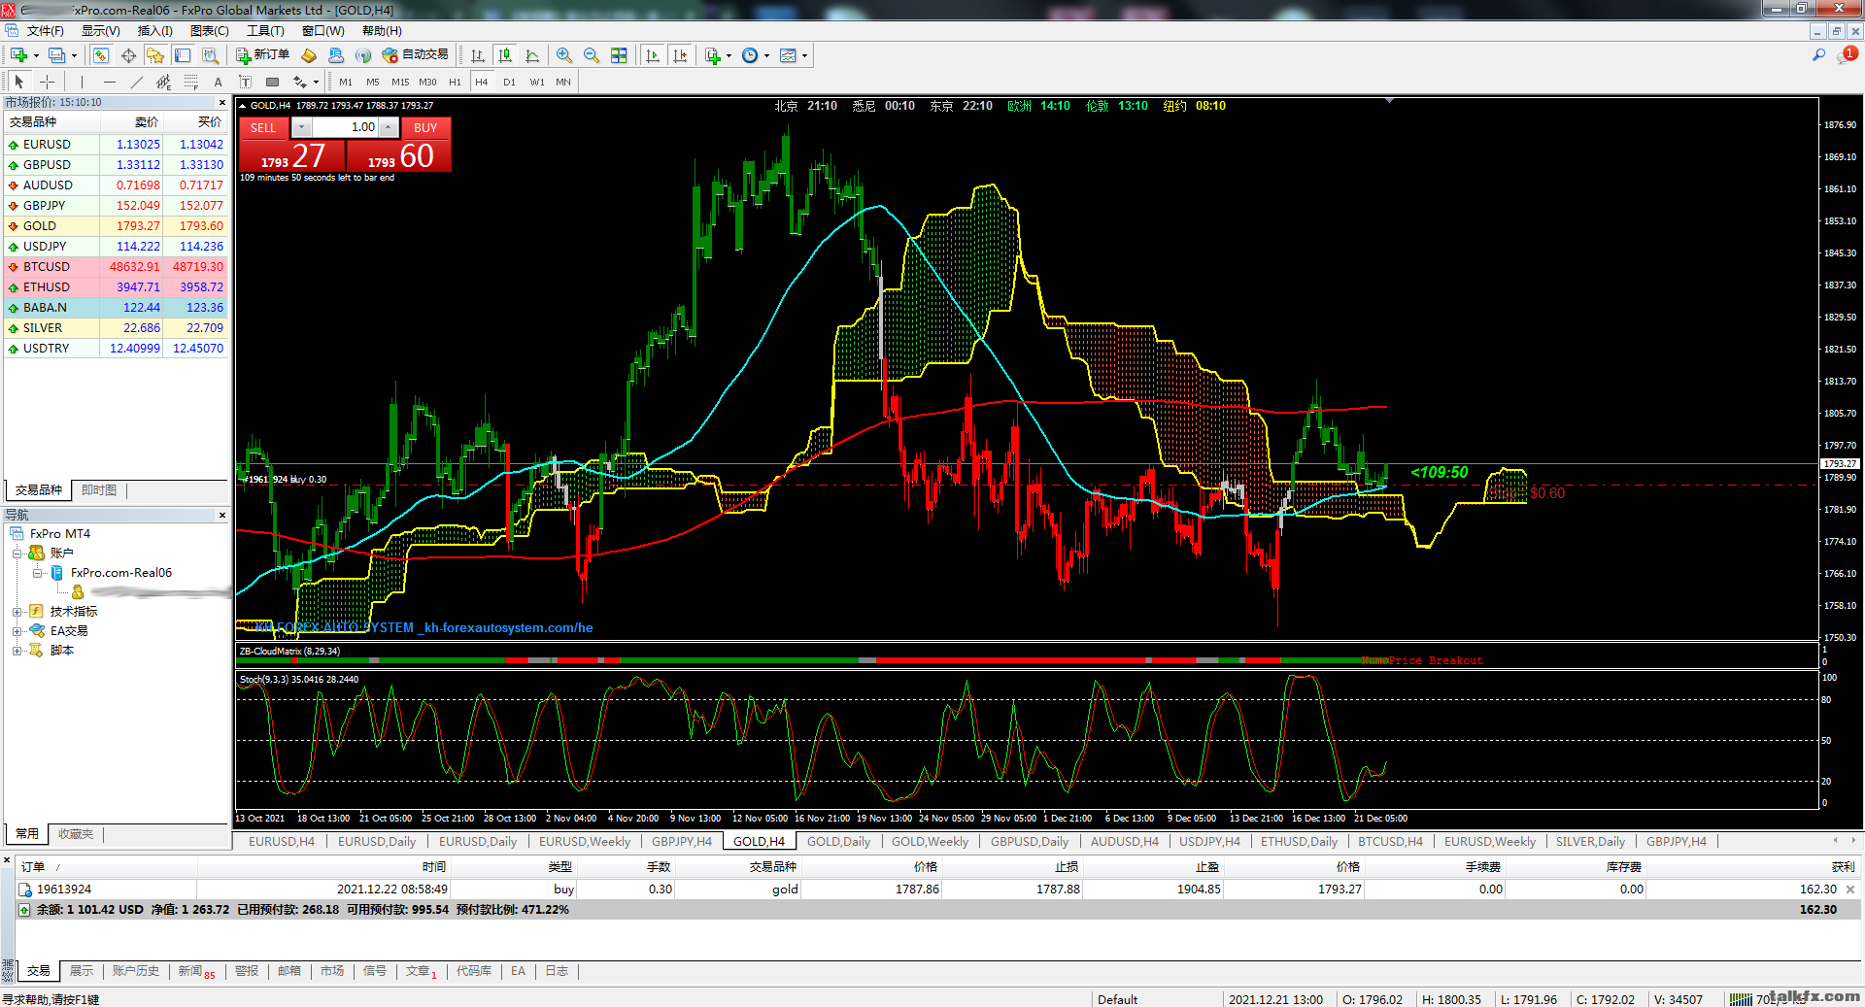
Task: Toggle chart auto scroll
Action: pyautogui.click(x=653, y=55)
